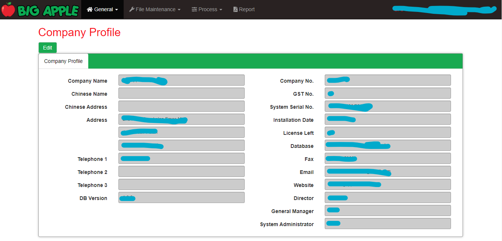502x241 pixels.
Task: Click the Company Name field
Action: click(181, 80)
